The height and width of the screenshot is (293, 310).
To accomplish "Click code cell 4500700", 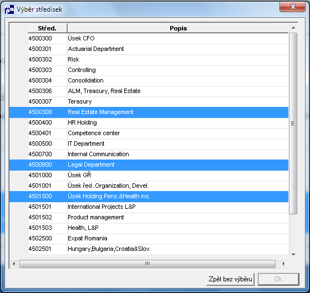I will coord(48,154).
